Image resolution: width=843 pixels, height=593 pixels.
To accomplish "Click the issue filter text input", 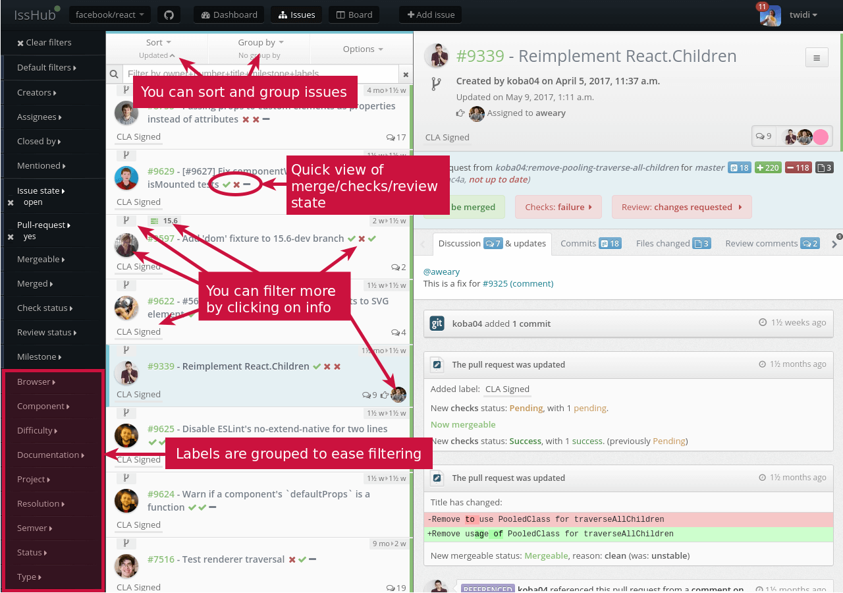I will click(x=261, y=74).
